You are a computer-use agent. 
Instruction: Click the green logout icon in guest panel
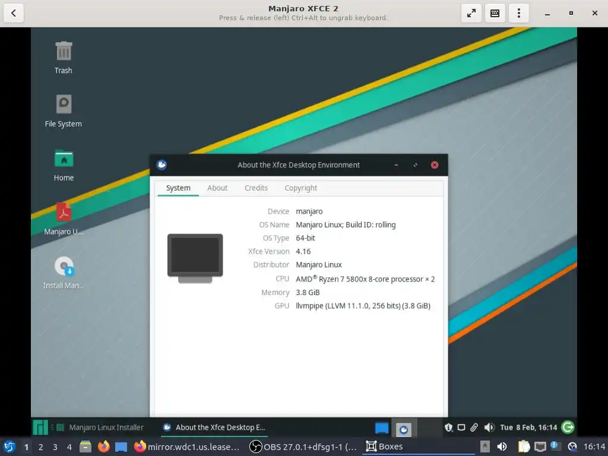click(x=568, y=427)
